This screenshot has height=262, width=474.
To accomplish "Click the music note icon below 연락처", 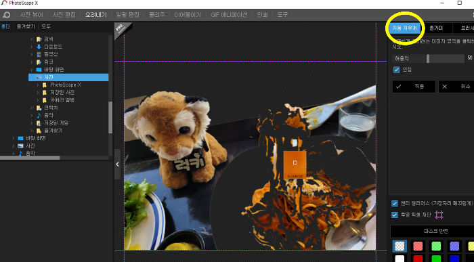I will pyautogui.click(x=39, y=115).
